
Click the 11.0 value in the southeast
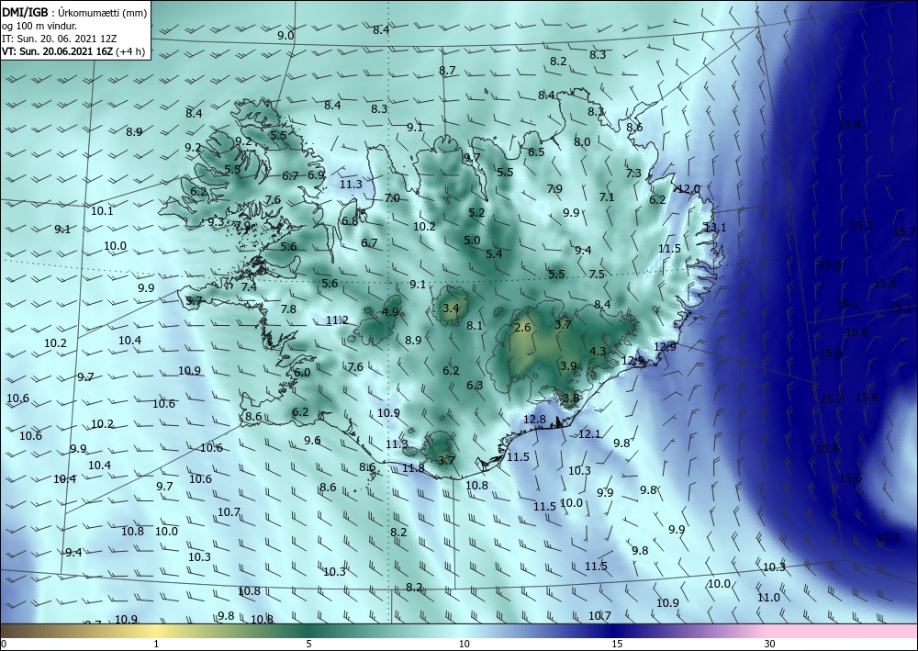pos(768,597)
